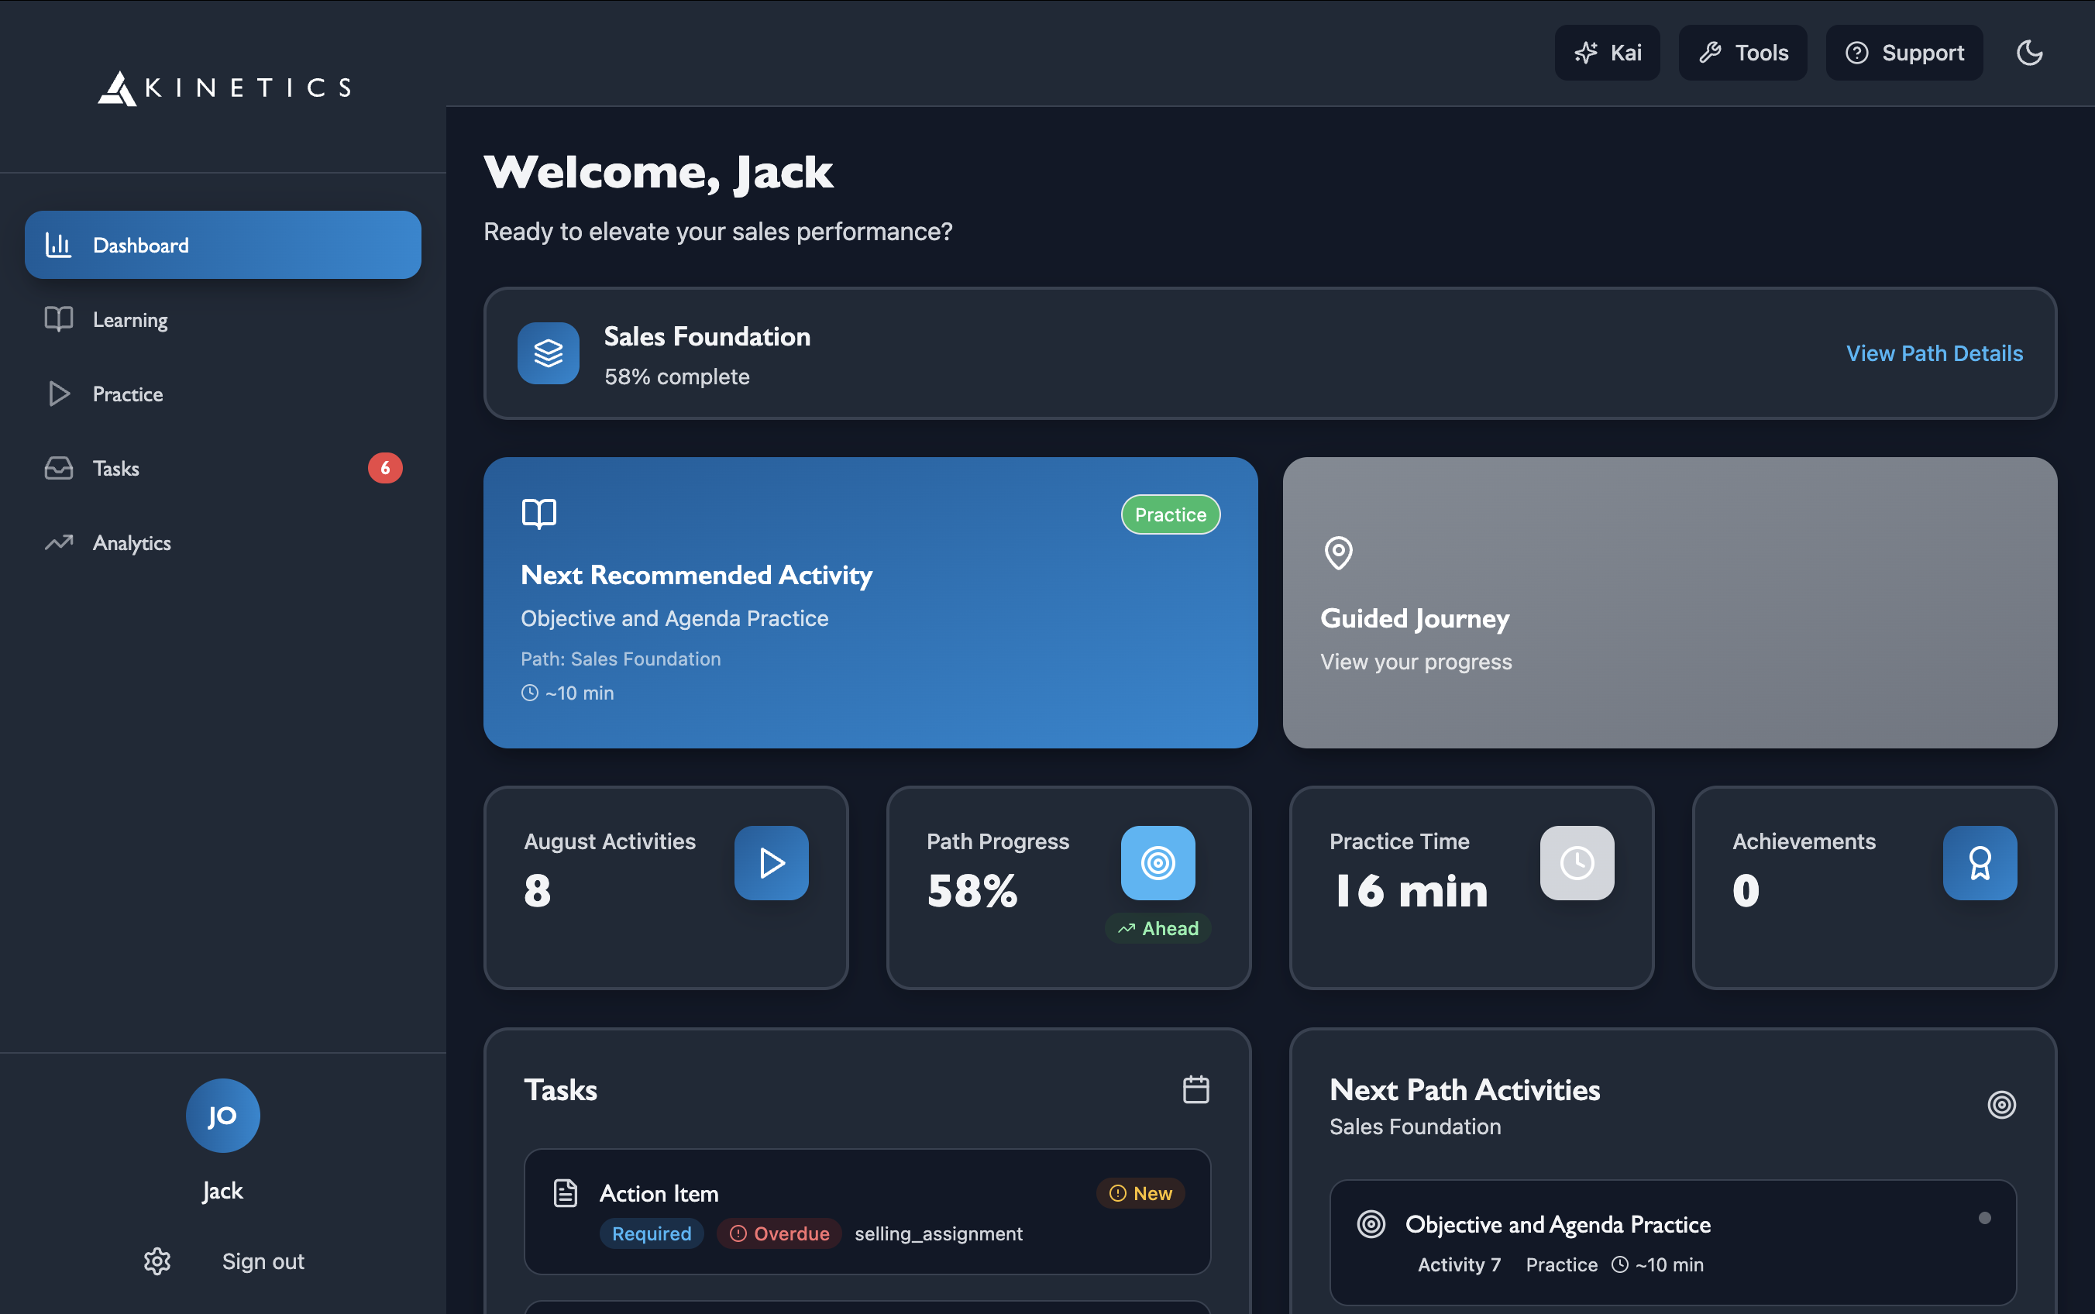Click the Path Progress target icon

[1158, 863]
